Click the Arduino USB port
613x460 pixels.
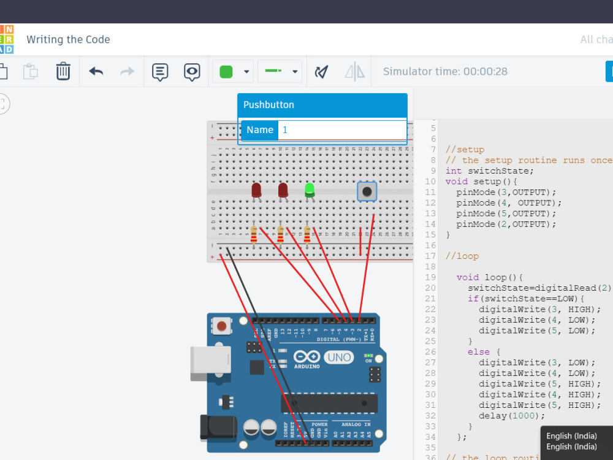point(210,363)
